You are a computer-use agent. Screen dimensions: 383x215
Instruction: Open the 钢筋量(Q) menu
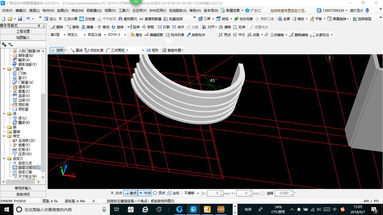(x=94, y=11)
